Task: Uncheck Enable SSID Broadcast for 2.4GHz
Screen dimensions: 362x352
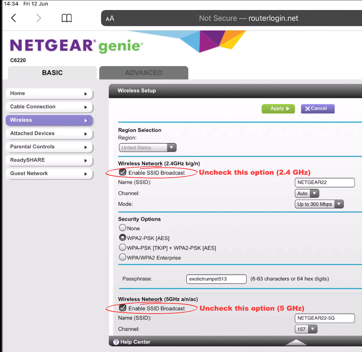Action: pyautogui.click(x=123, y=172)
